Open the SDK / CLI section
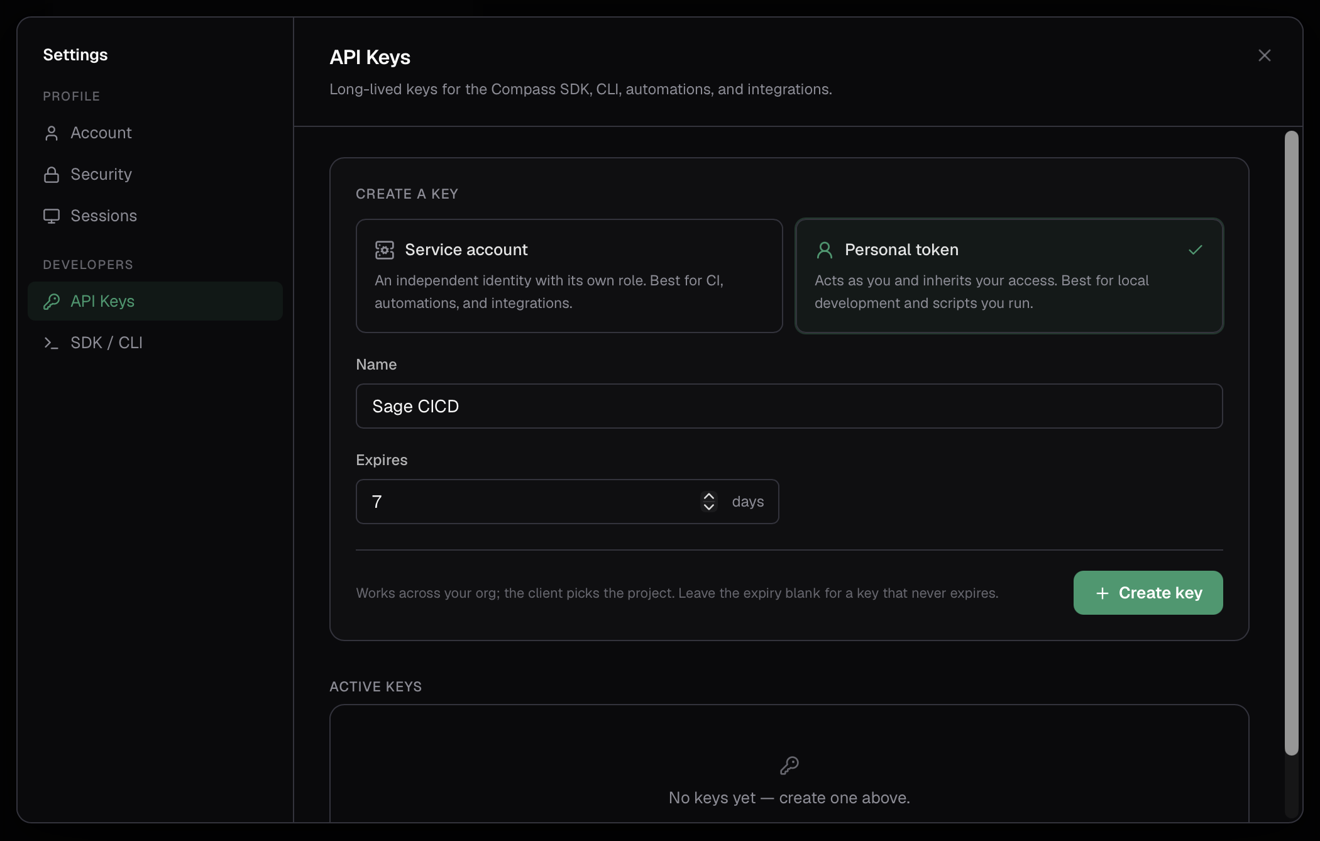 click(x=155, y=343)
